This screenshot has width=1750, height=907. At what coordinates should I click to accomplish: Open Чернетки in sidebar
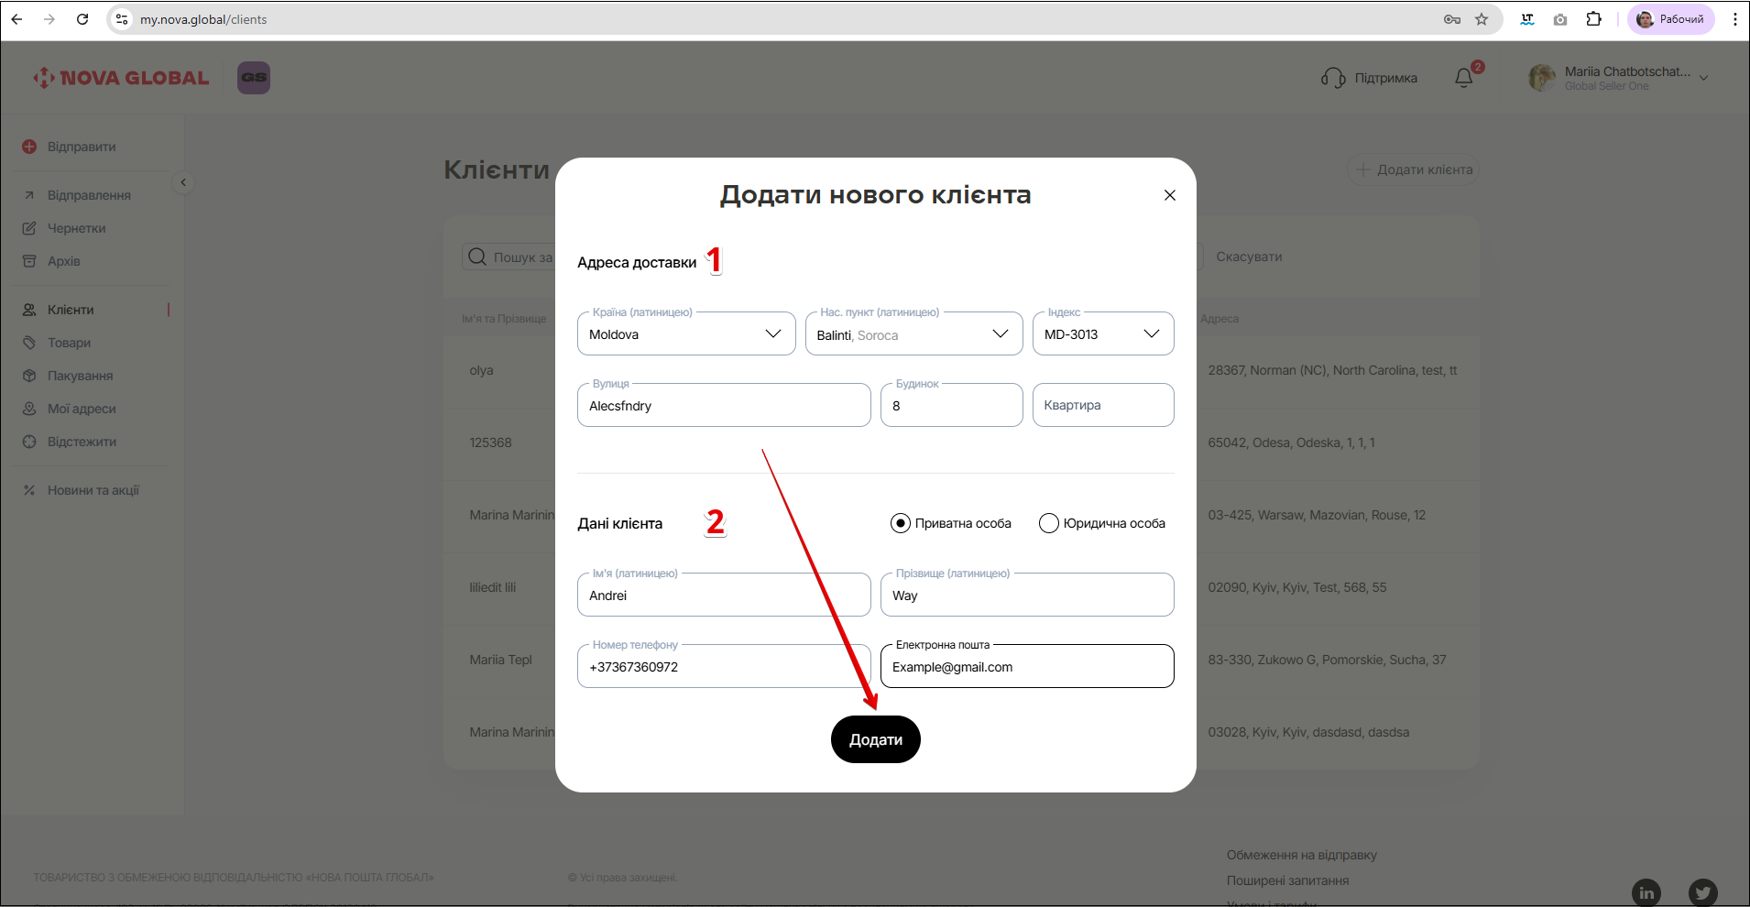(x=77, y=228)
